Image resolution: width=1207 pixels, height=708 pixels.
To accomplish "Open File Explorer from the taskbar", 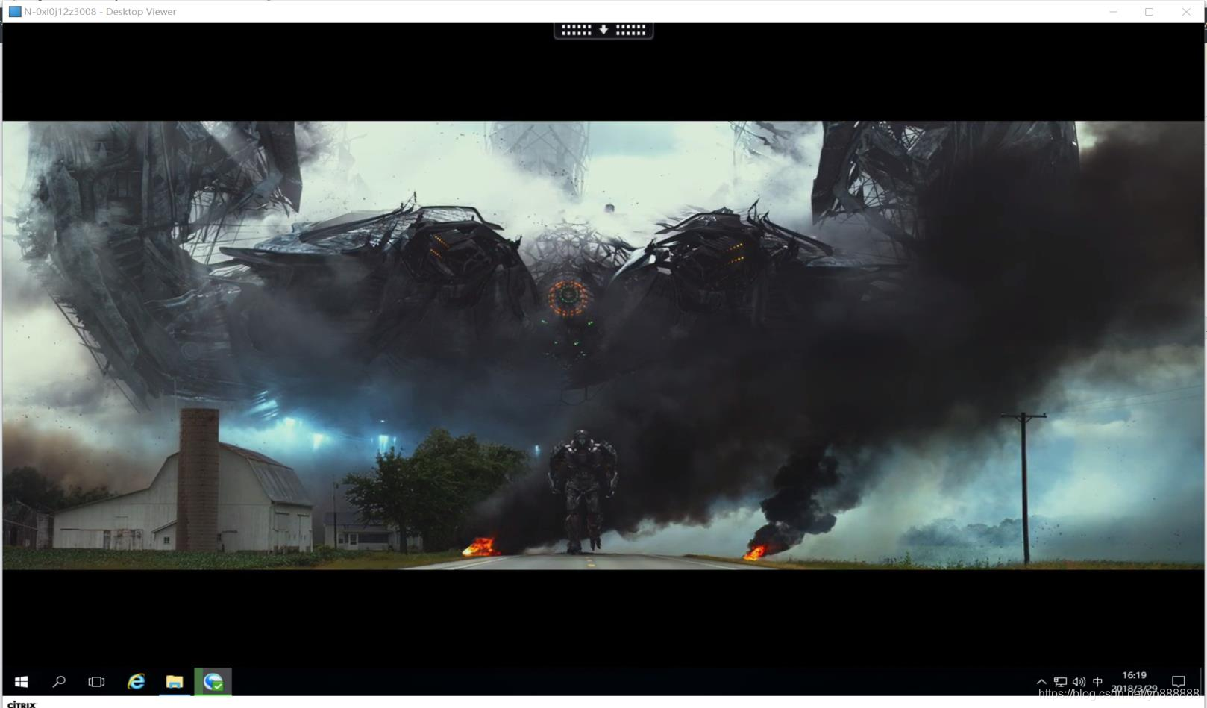I will coord(175,681).
